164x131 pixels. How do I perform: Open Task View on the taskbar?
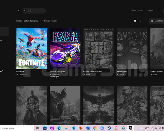[37, 128]
